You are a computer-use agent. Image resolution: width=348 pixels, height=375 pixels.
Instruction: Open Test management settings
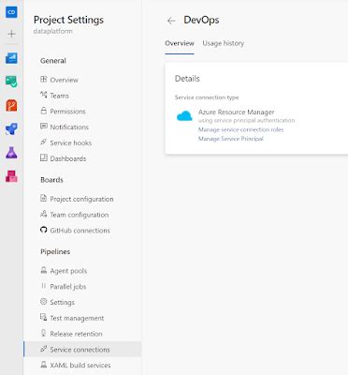pyautogui.click(x=77, y=318)
